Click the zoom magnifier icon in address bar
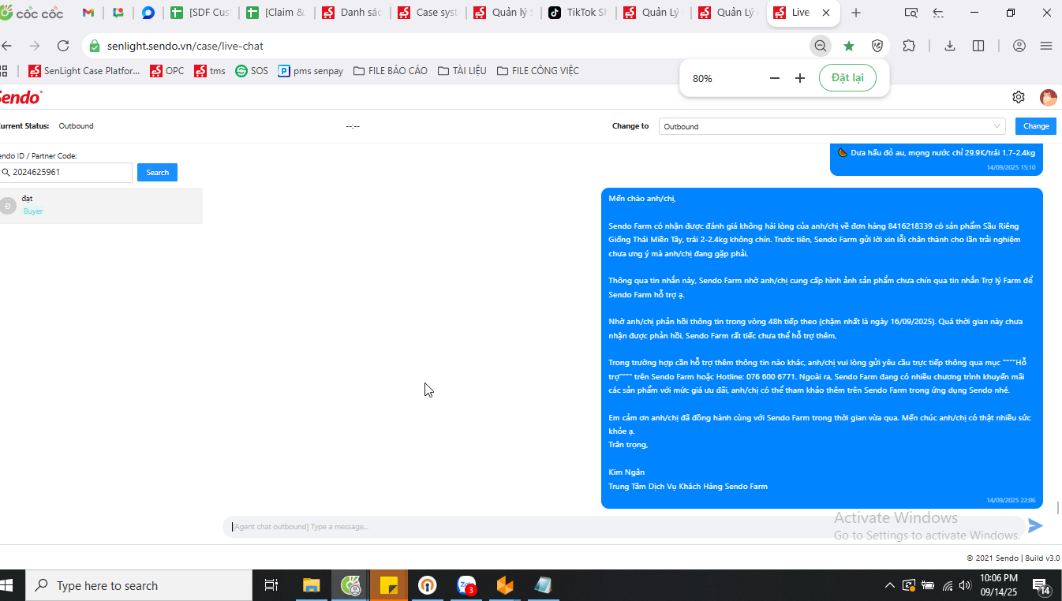Screen dimensions: 1062x601 tap(821, 46)
